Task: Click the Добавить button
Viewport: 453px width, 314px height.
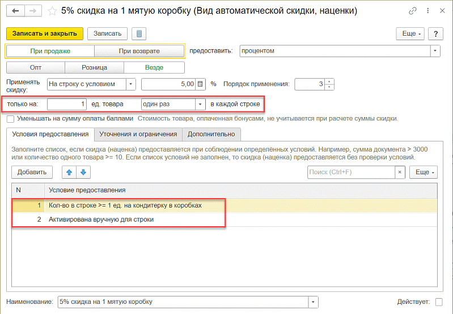Action: click(32, 172)
